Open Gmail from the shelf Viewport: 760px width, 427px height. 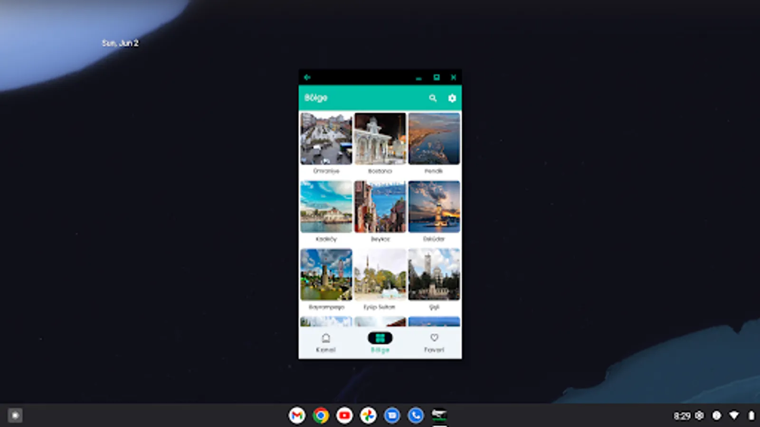click(x=297, y=415)
